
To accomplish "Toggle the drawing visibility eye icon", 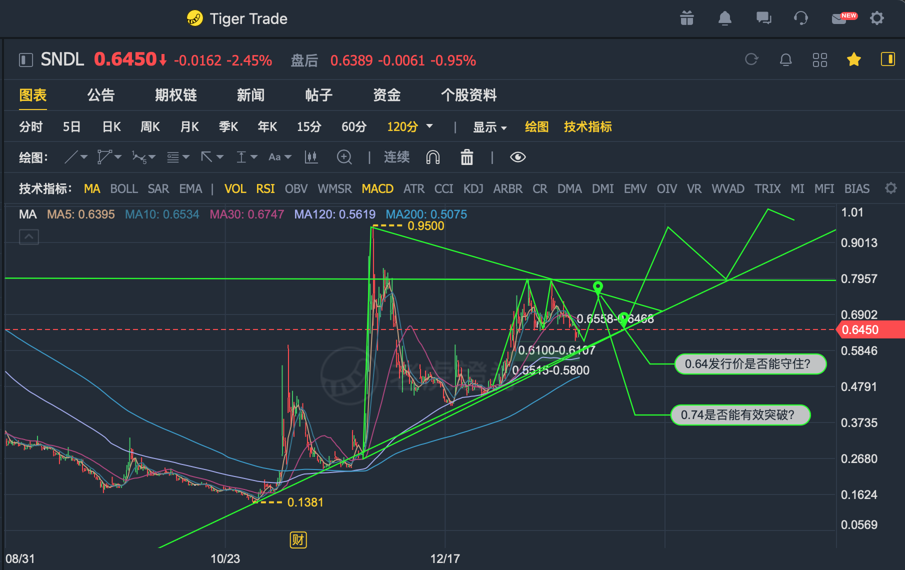I will pos(518,157).
